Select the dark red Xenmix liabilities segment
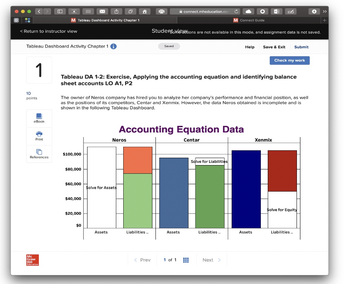344x284 pixels. click(282, 171)
